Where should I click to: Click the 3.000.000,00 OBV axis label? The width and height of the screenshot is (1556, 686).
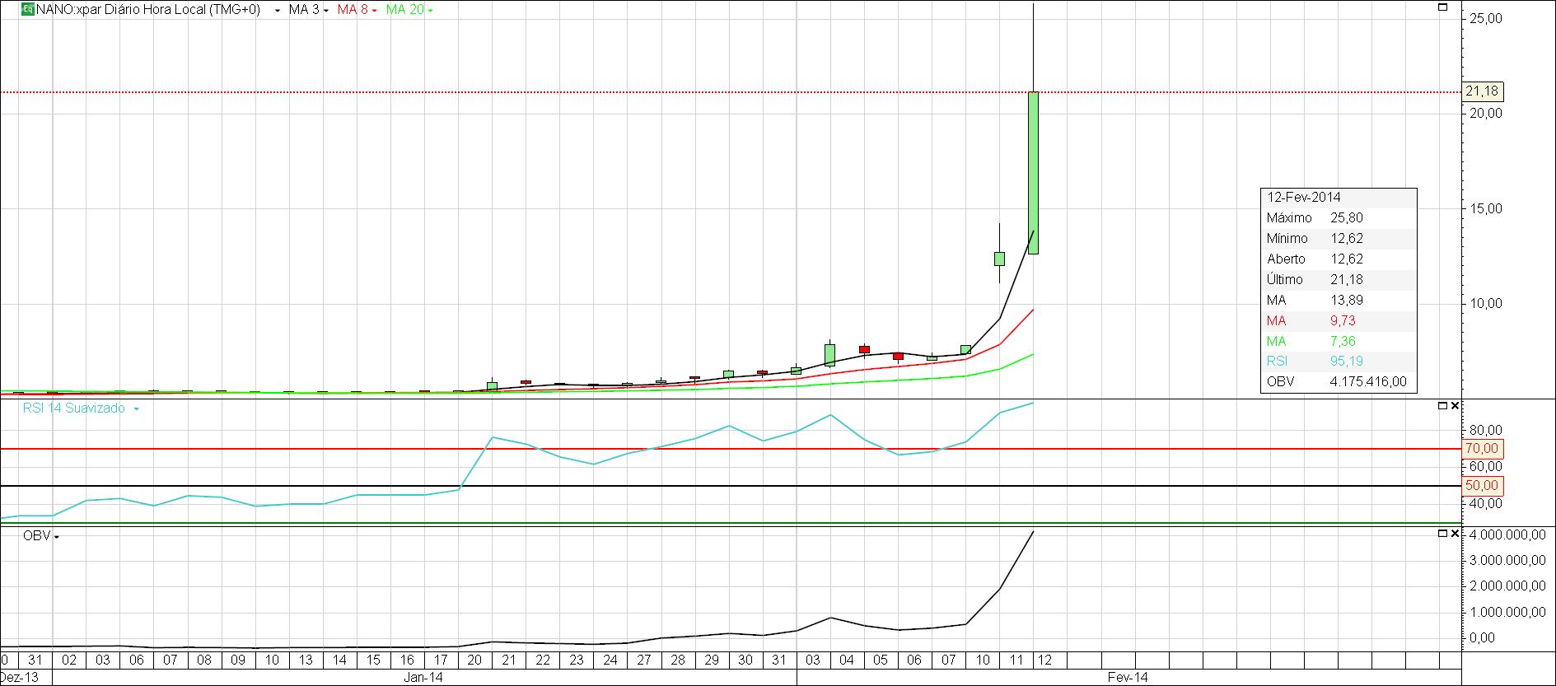pyautogui.click(x=1506, y=561)
